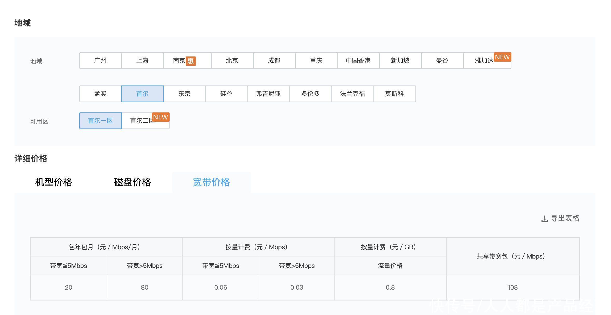Click the 按量计费（元 / Mbps） header

click(258, 247)
